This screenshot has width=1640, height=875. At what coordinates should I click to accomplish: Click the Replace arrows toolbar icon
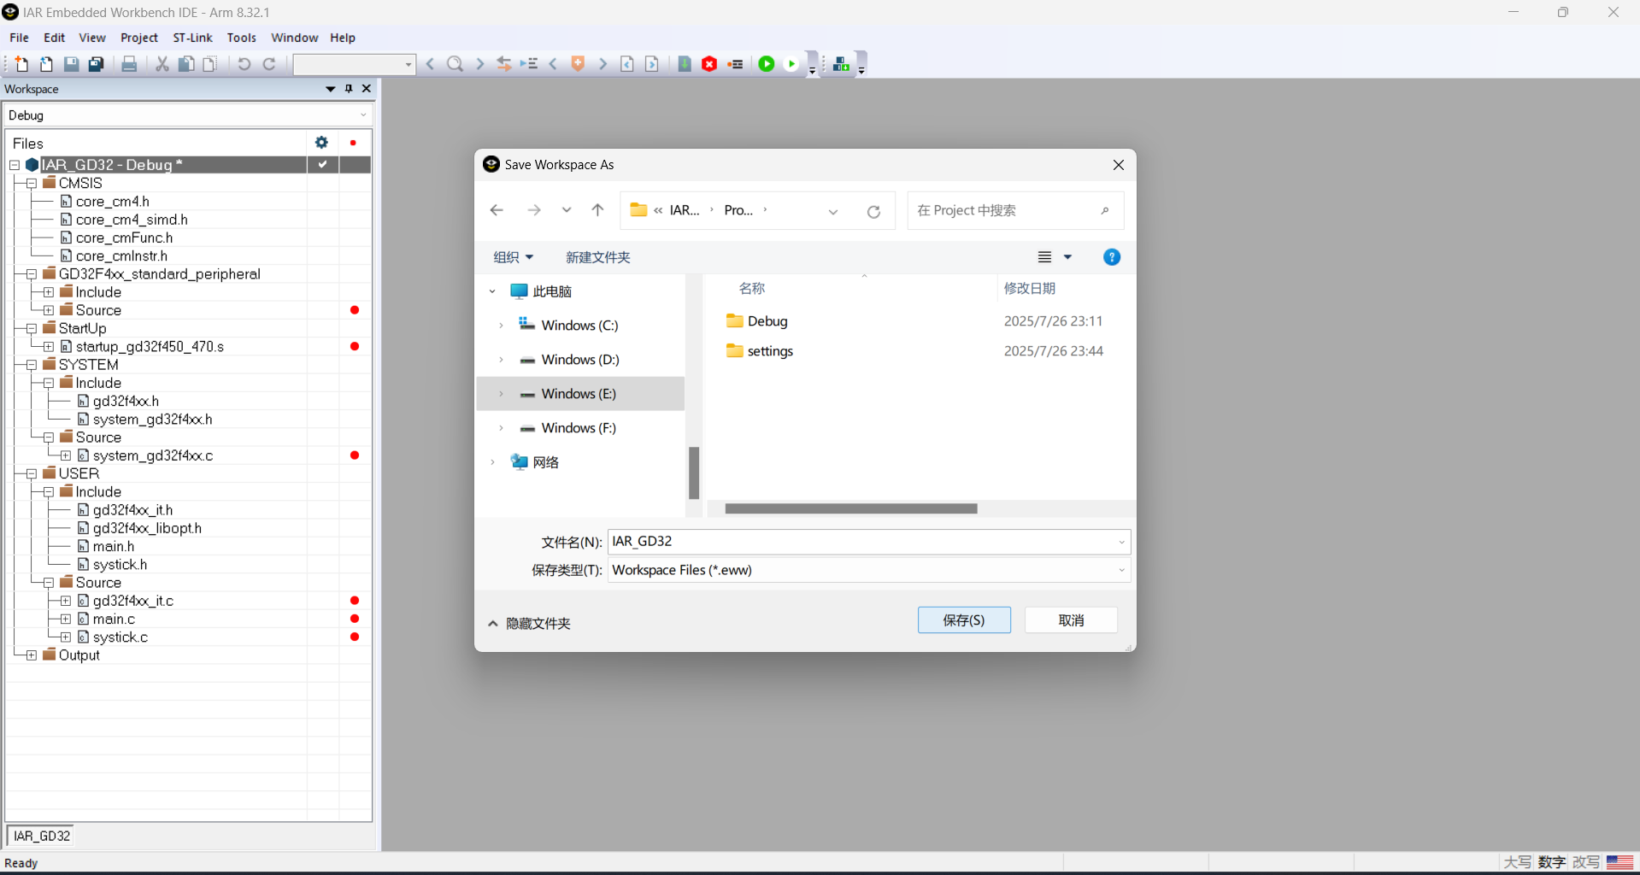pos(504,64)
